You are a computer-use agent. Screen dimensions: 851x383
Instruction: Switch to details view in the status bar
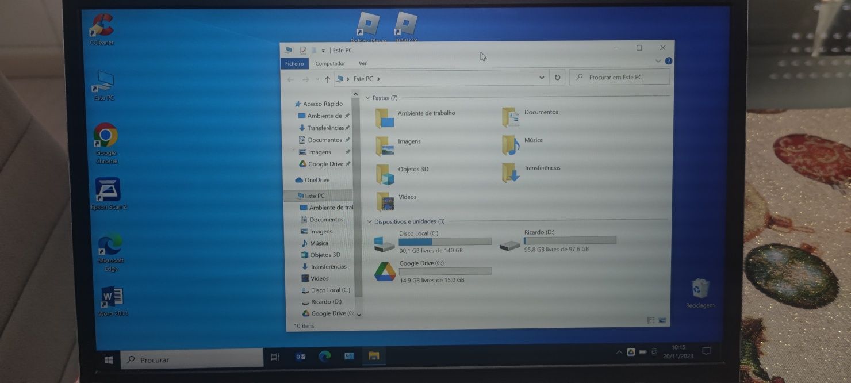tap(651, 320)
